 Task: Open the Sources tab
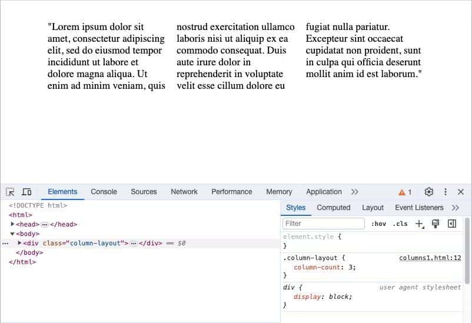pyautogui.click(x=144, y=192)
